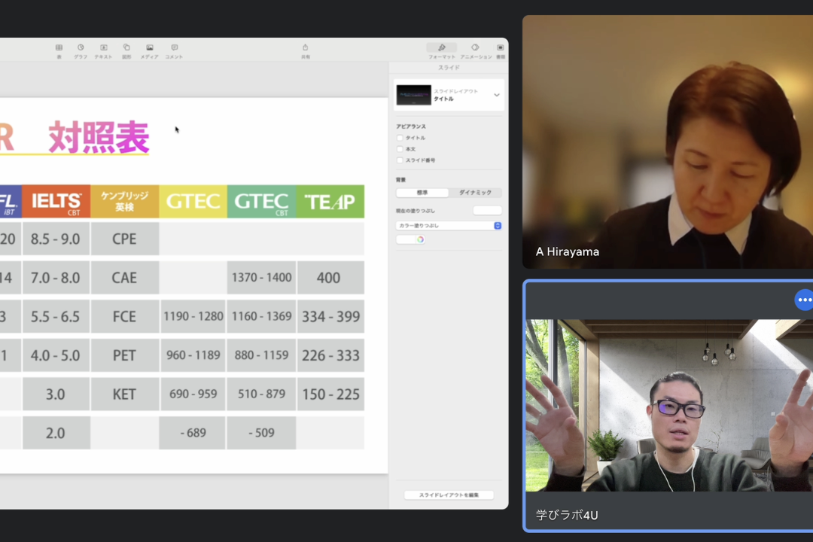813x542 pixels.
Task: Open the color wheel picker
Action: (421, 239)
